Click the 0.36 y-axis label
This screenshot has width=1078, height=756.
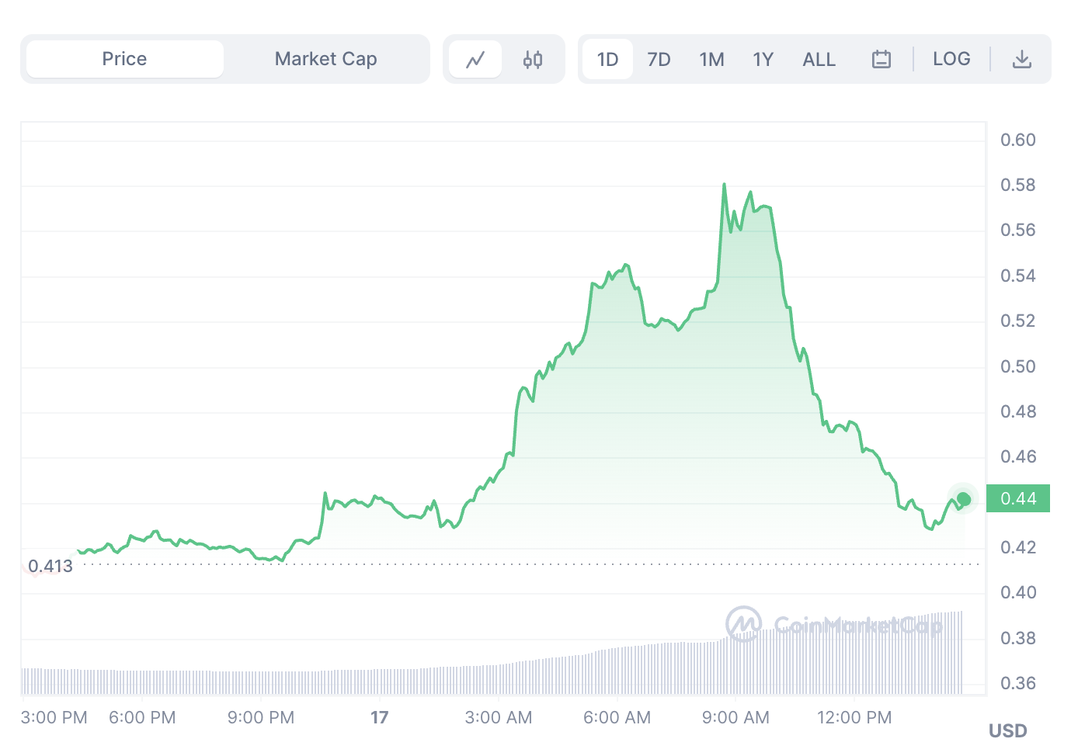(x=1017, y=683)
